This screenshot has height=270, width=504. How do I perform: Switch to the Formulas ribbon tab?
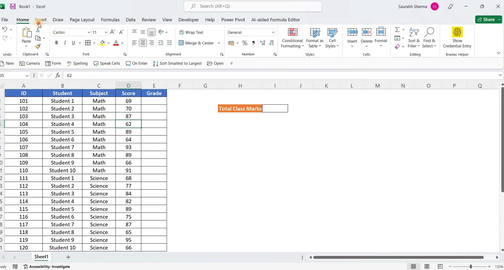point(110,20)
